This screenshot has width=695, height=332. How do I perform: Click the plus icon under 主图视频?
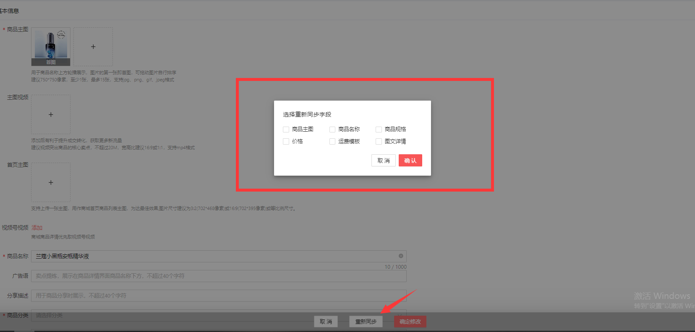[51, 114]
